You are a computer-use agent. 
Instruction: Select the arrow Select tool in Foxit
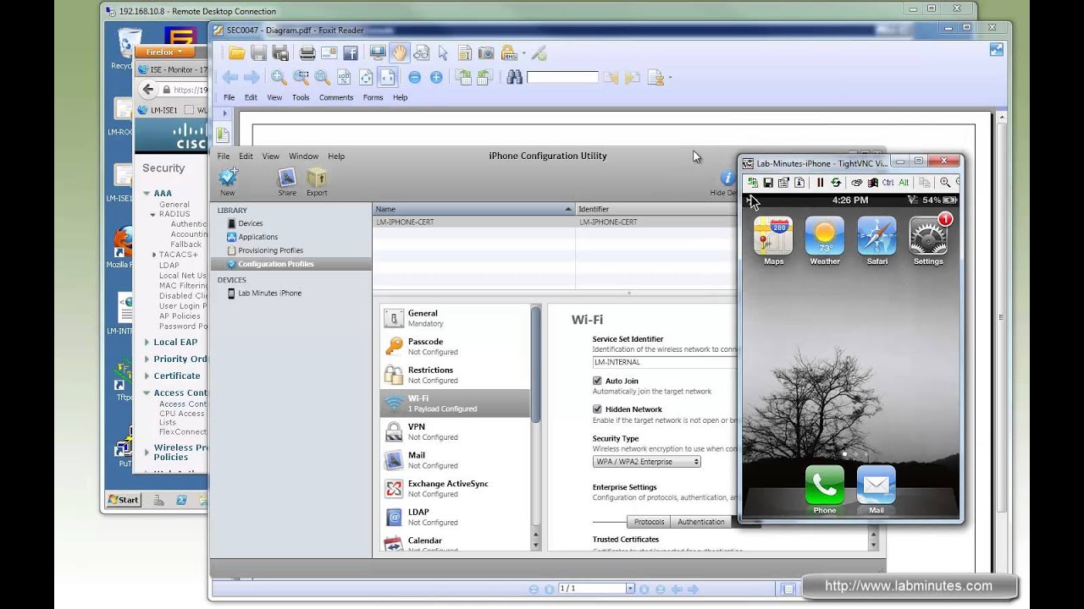point(442,53)
